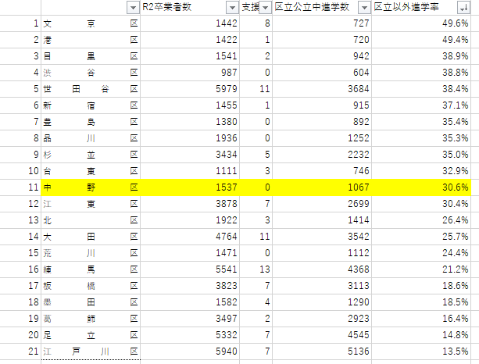Open the R2卒業者数 filter dropdown

point(232,8)
